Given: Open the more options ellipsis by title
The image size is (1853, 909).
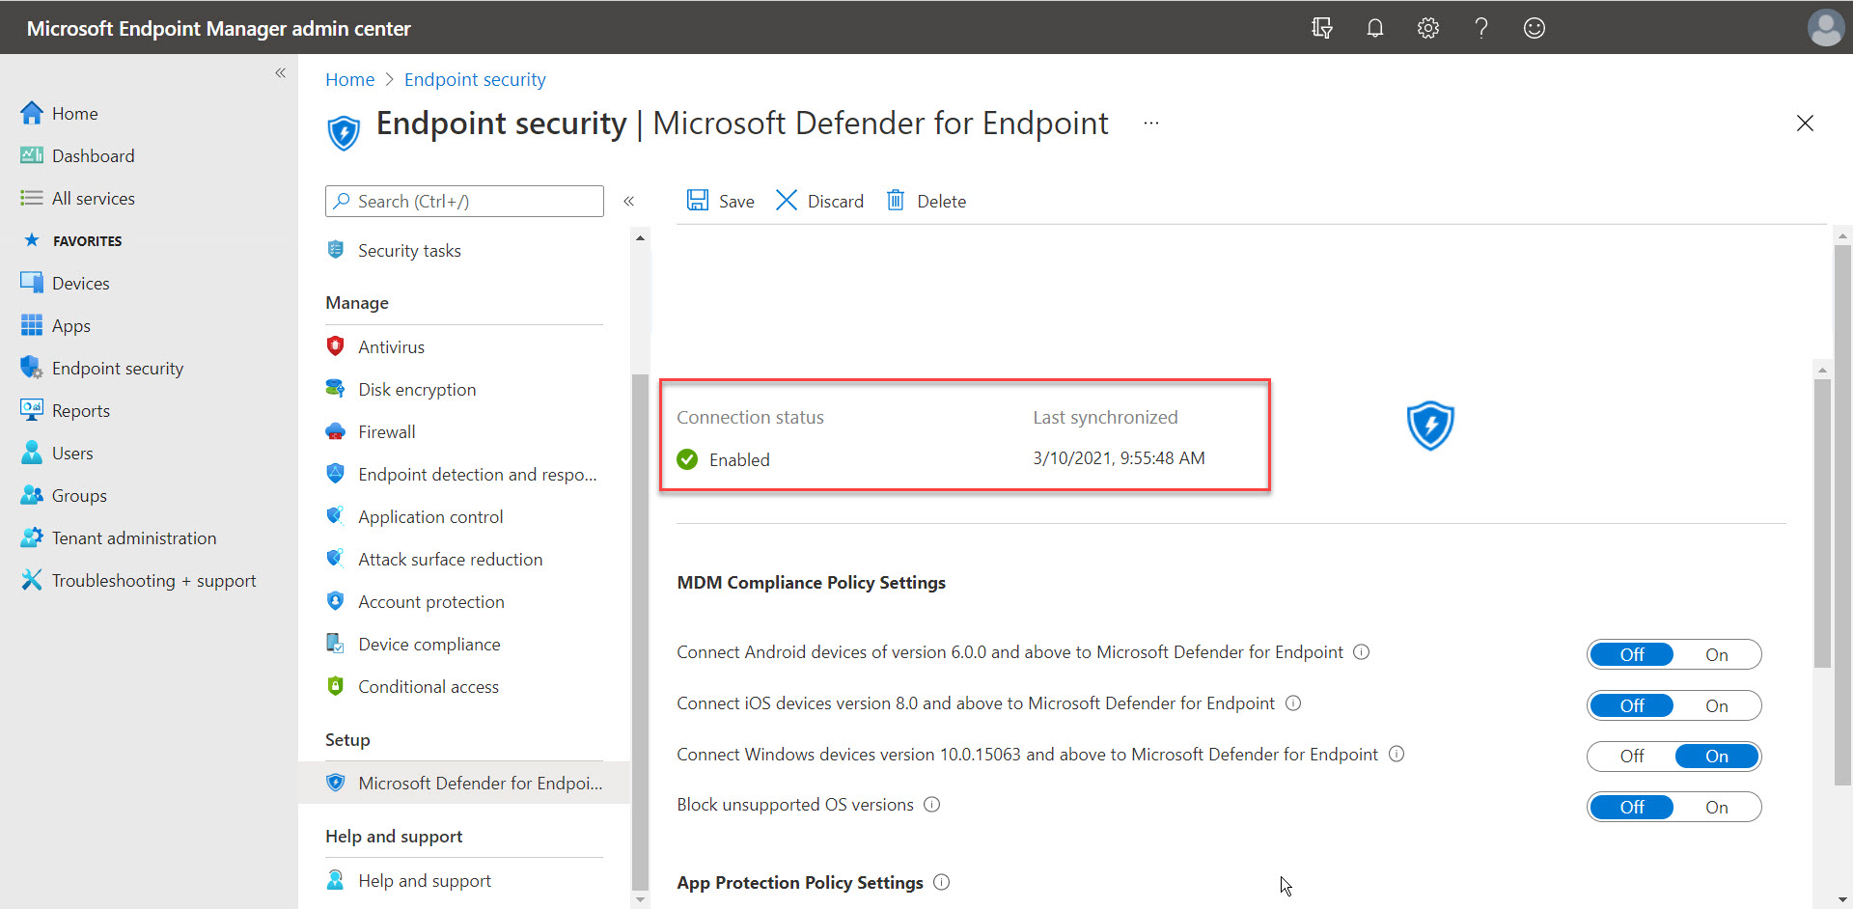Looking at the screenshot, I should pyautogui.click(x=1150, y=124).
